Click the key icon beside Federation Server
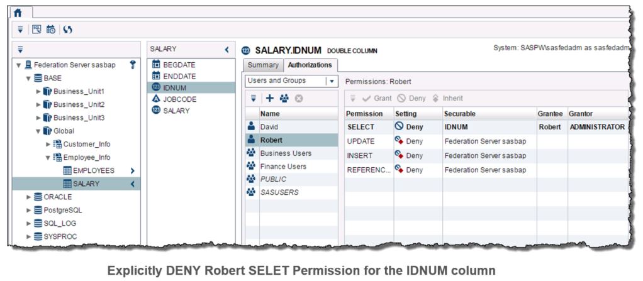Image resolution: width=643 pixels, height=281 pixels. 133,63
